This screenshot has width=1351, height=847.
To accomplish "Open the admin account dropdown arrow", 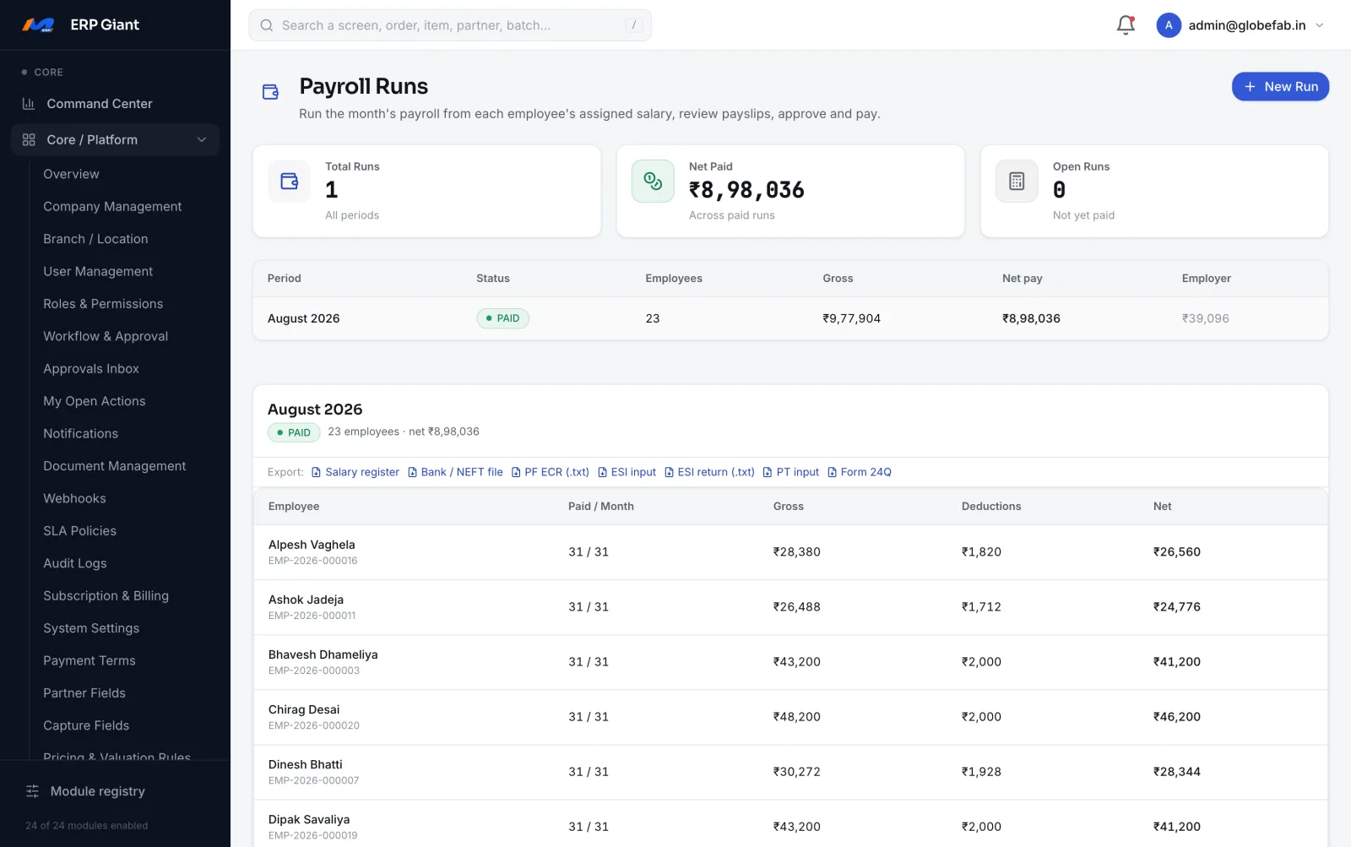I will click(x=1320, y=25).
